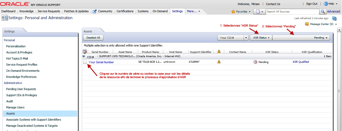Click the Community external link icon
This screenshot has height=131, width=342.
tap(95, 11)
